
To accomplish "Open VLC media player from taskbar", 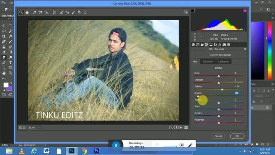I will point(22,151).
